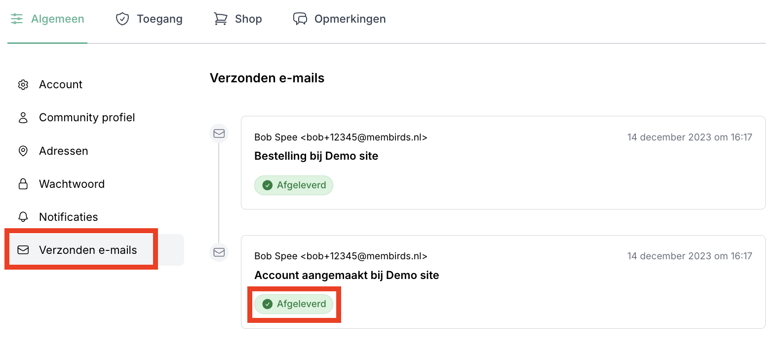The image size is (782, 348).
Task: Click the Adressen location pin icon
Action: [23, 151]
